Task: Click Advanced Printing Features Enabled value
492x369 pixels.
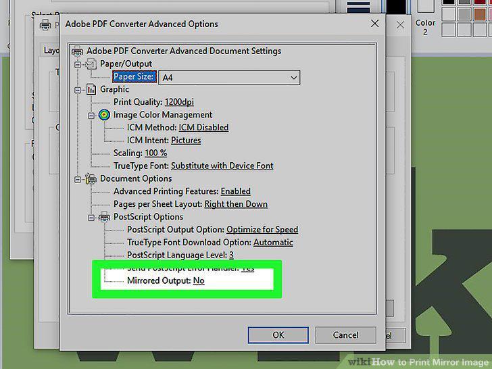Action: (236, 191)
